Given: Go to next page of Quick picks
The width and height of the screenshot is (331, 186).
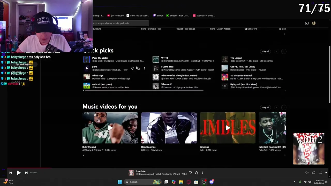Looking at the screenshot, I should [x=284, y=51].
